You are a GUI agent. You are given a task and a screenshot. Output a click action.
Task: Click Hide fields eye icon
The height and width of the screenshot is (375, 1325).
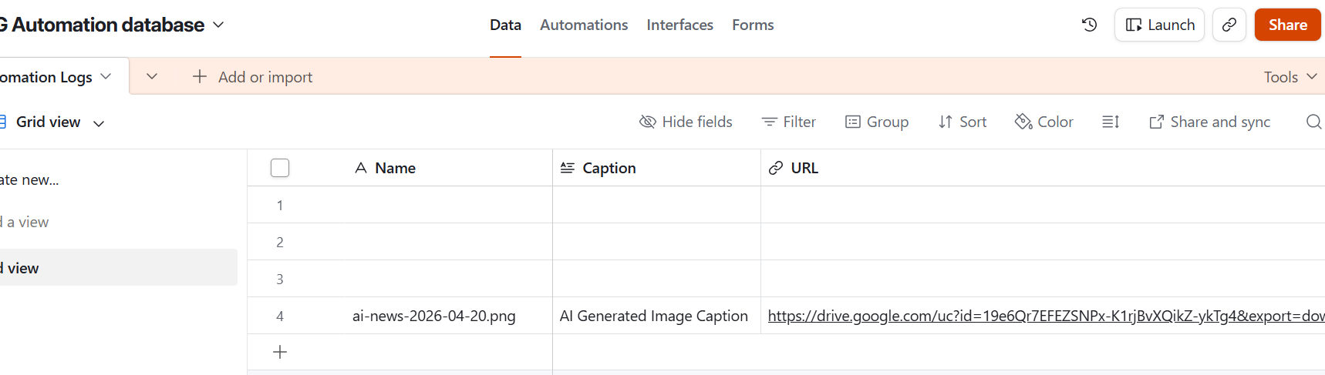click(x=648, y=122)
